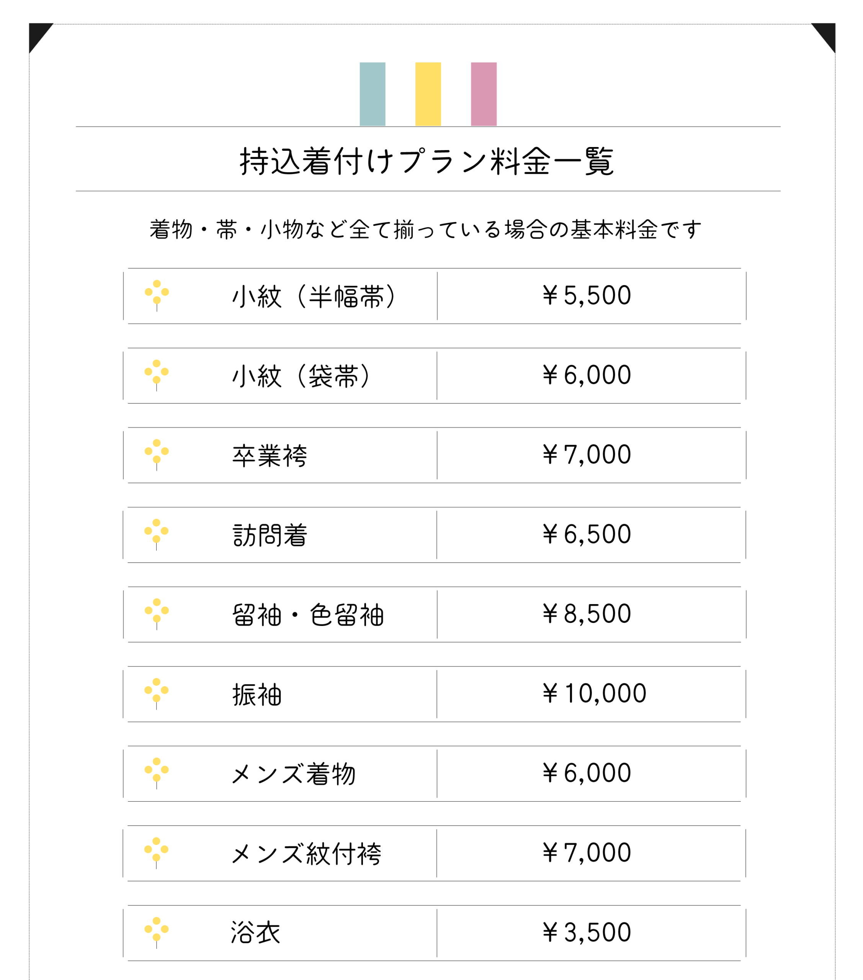Click the teal blue color bar
The width and height of the screenshot is (863, 980).
coord(373,94)
